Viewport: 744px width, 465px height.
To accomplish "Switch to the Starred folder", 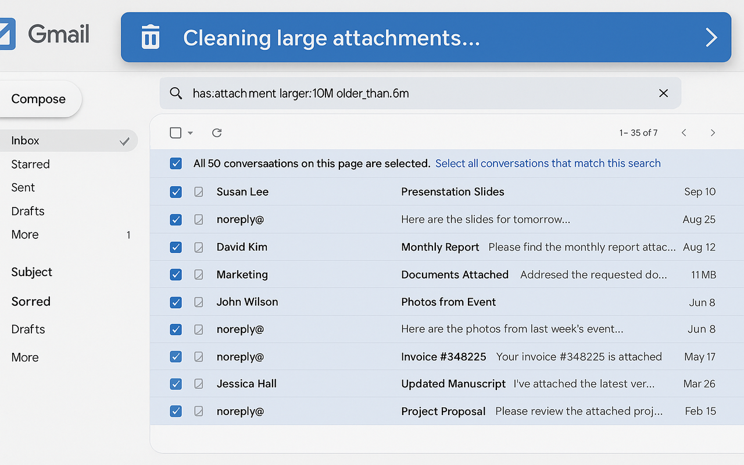I will pos(30,164).
